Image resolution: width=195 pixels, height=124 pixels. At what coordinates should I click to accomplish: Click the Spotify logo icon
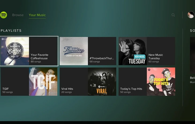[x=3, y=15]
